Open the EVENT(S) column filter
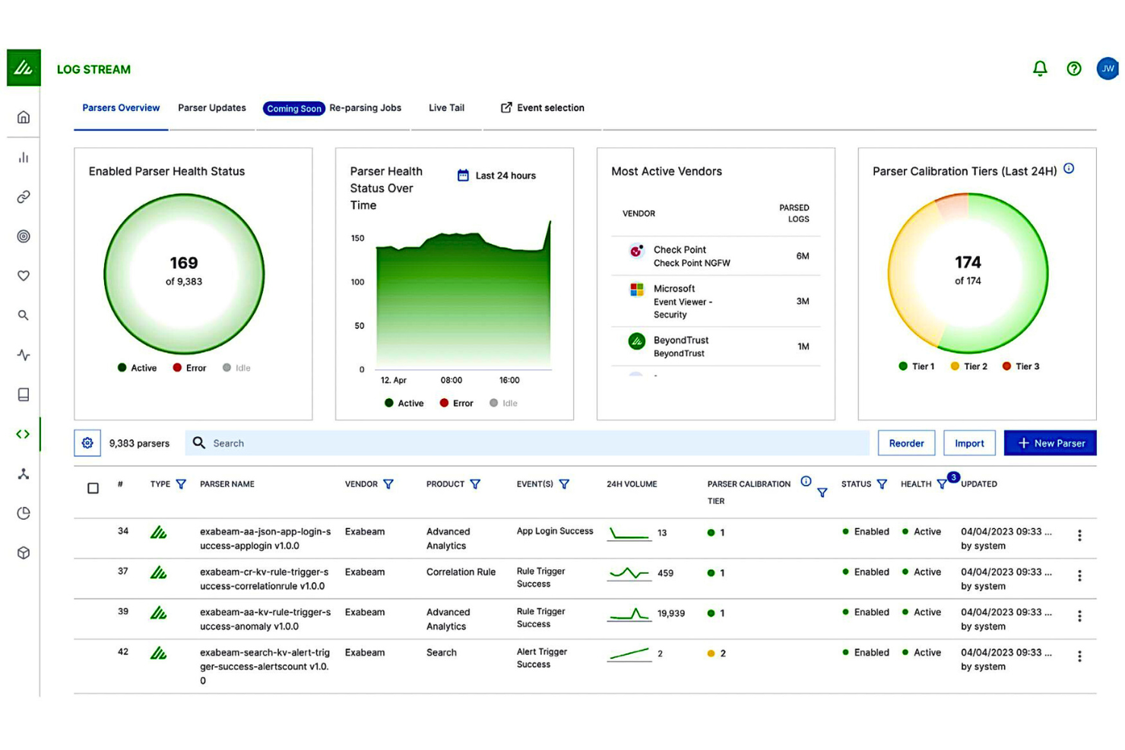This screenshot has height=750, width=1125. 564,484
